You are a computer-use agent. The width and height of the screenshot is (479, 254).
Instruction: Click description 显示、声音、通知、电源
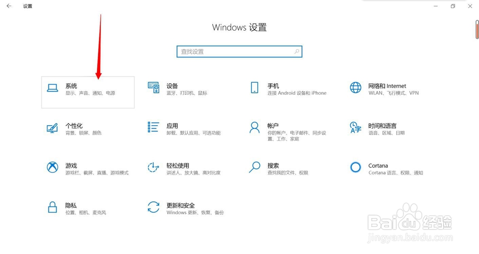click(90, 93)
